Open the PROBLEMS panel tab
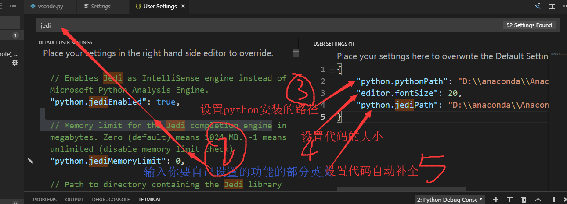567x204 pixels. coord(45,200)
